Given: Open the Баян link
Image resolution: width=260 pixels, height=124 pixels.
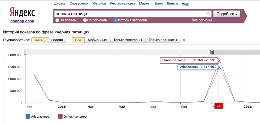Looking at the screenshot, I should click(159, 3).
